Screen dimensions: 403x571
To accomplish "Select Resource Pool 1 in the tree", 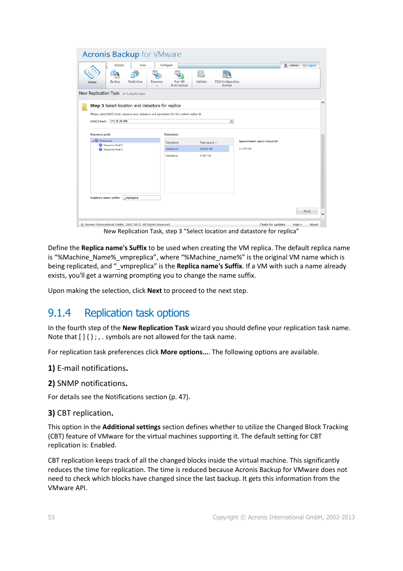I will point(113,145).
